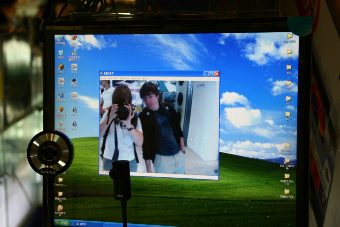The image size is (340, 227).
Task: Select the Kaspersky folder on the desktop
Action: point(60,182)
